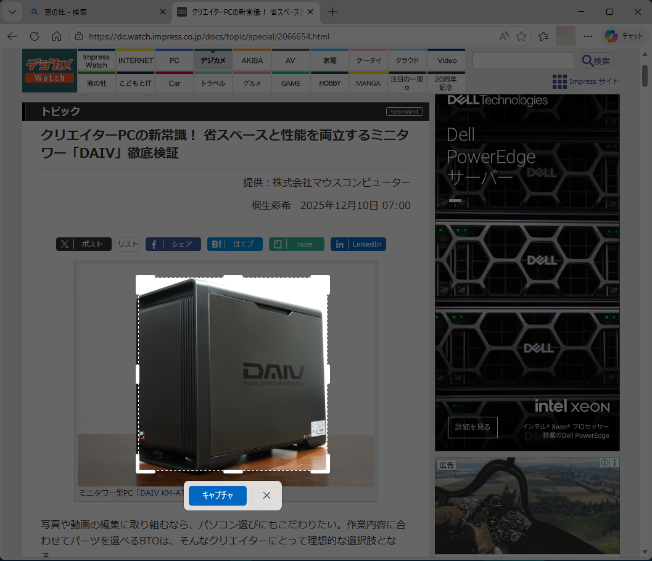Share via X ポスト button
Image resolution: width=652 pixels, height=561 pixels.
(83, 244)
